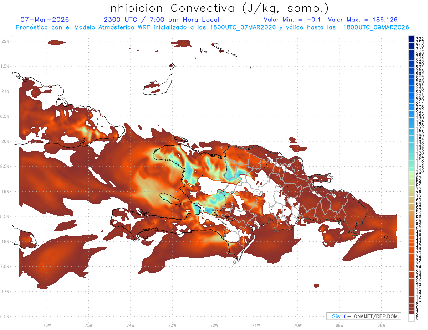Click the '73W' longitude label
This screenshot has height=330, width=428.
coord(172,325)
